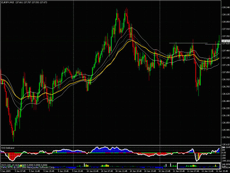Click the 10 Jun 07:45 time label
Viewport: 230px width, 173px height.
(107, 171)
